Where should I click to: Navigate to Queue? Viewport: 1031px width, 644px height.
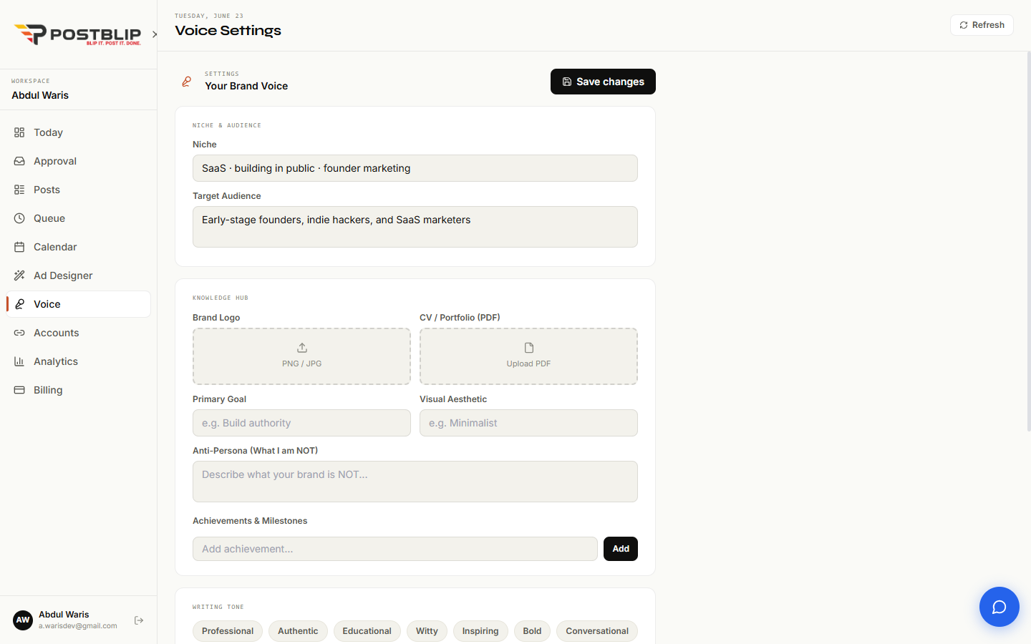79,218
